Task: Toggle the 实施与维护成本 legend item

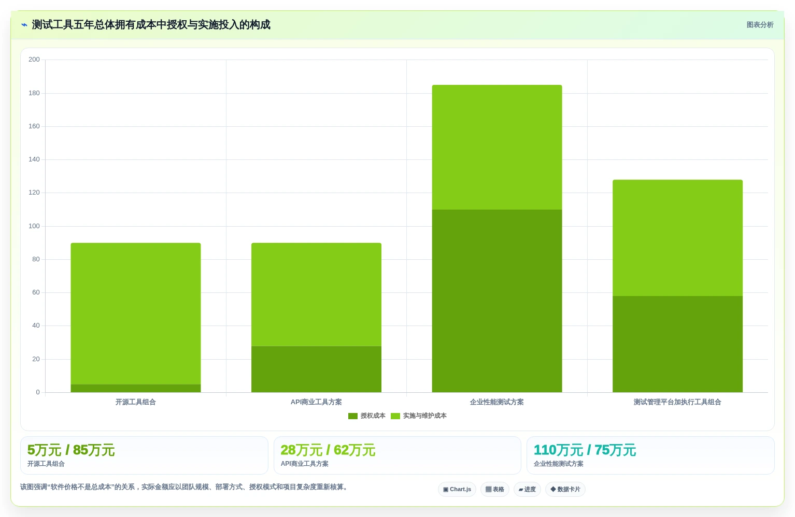Action: point(419,416)
